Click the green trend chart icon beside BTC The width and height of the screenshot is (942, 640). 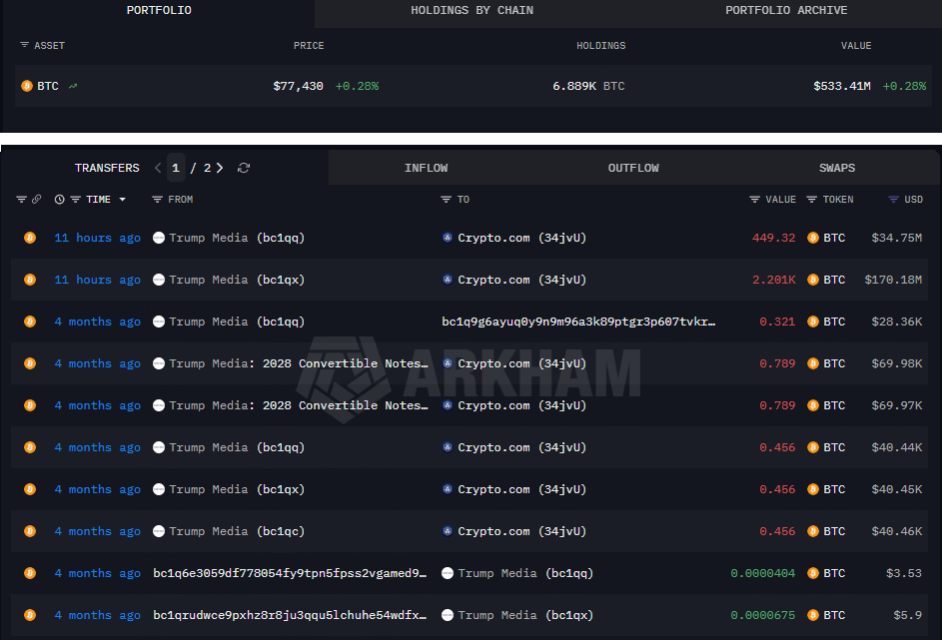click(x=73, y=87)
